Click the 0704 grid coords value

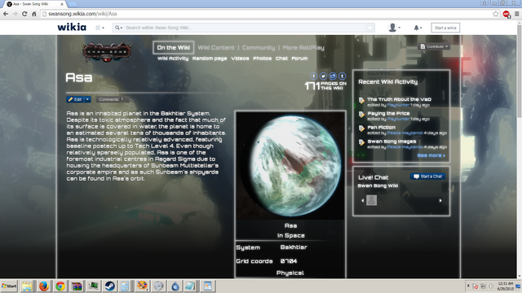click(289, 261)
